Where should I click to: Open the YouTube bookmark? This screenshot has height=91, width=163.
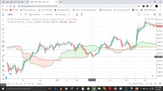[14, 10]
